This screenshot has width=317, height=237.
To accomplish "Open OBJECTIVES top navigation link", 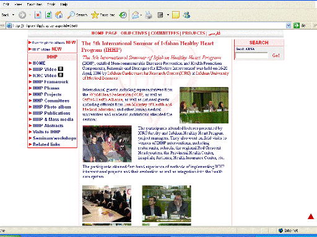I will click(x=134, y=33).
